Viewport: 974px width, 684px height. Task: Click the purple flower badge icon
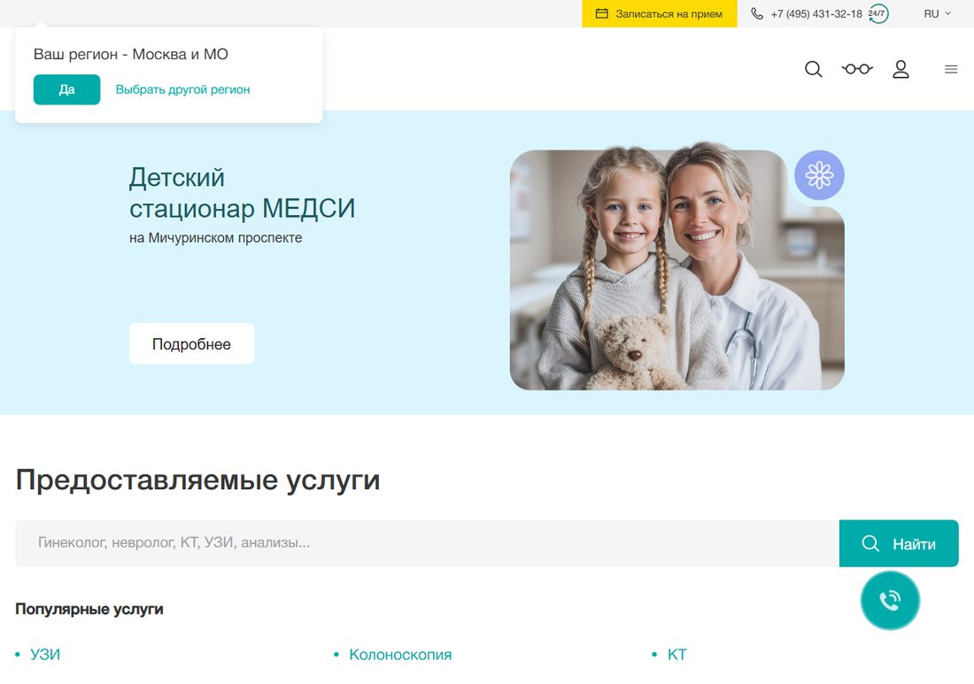pos(819,175)
